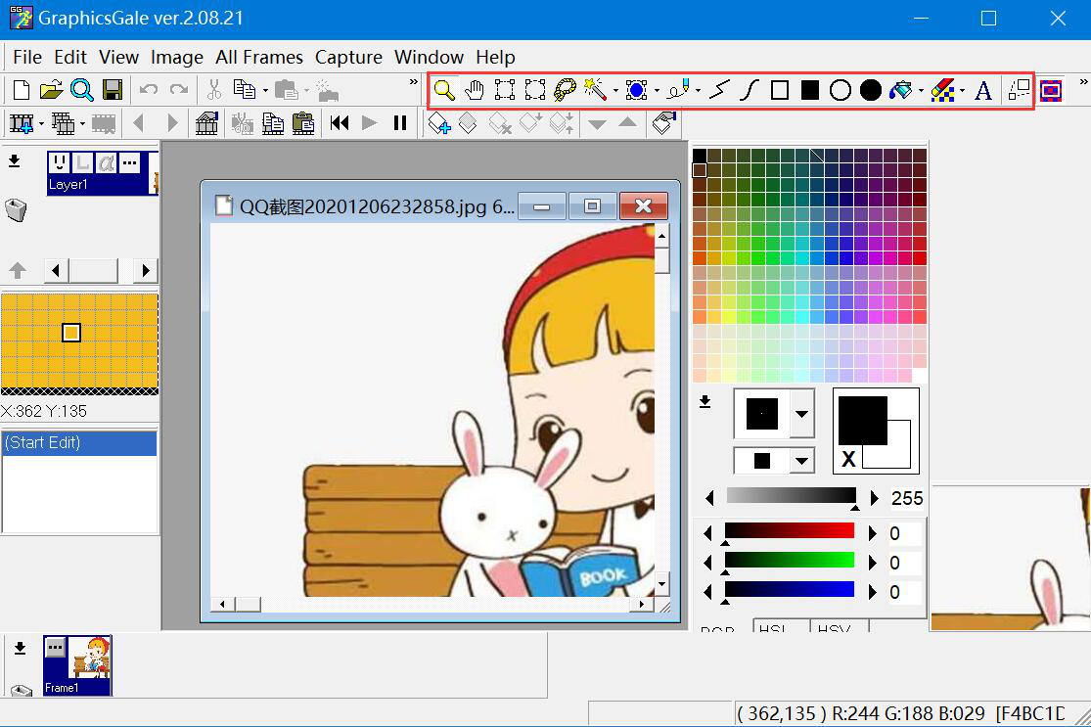
Task: Select the Filled Rectangle tool
Action: tap(809, 91)
